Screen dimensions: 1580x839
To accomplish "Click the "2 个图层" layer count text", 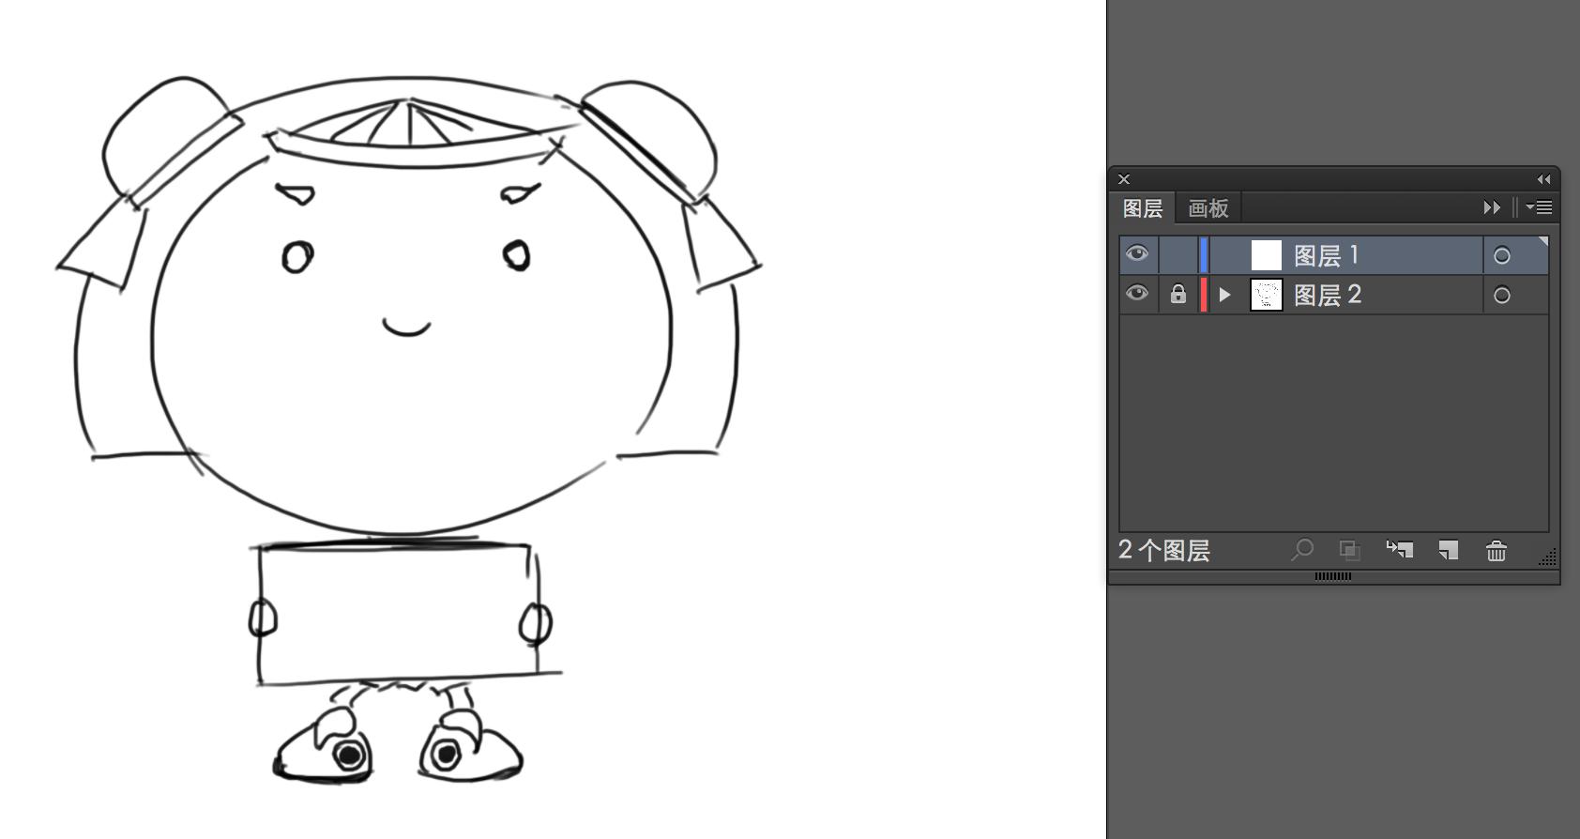I will 1164,550.
